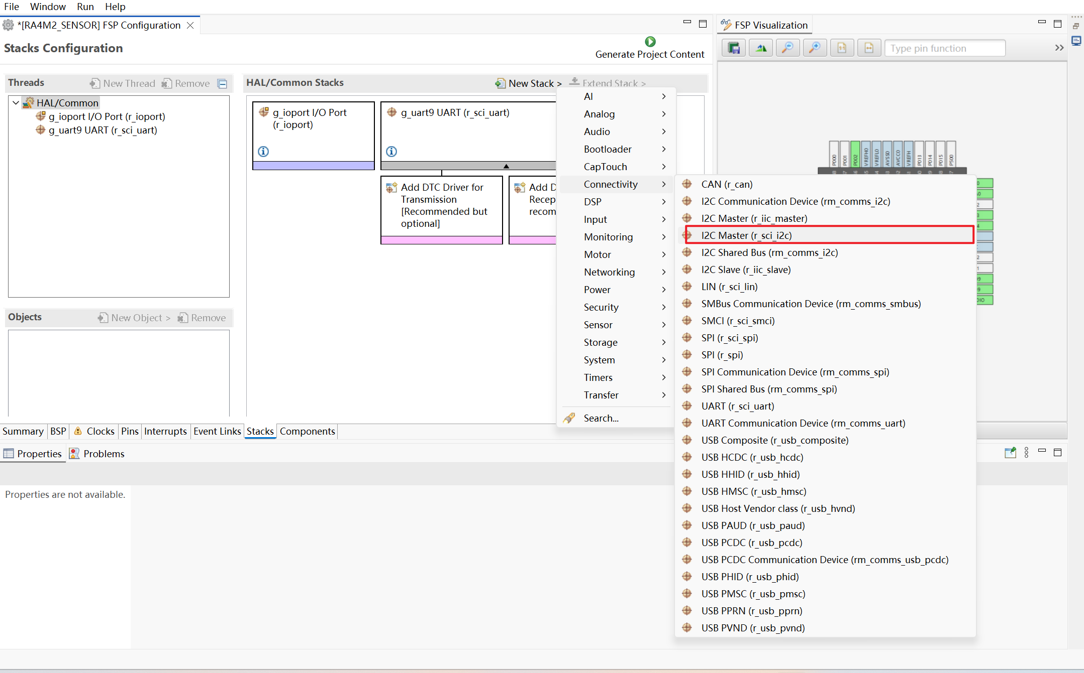
Task: Click the rotate/flip chip view icon
Action: [761, 48]
